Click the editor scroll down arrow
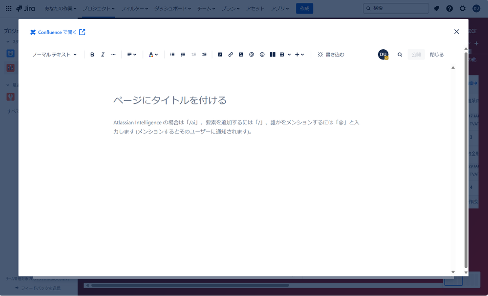Viewport: 488px width, 296px height. (453, 272)
